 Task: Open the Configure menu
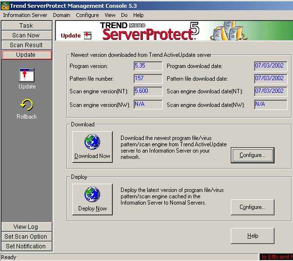click(x=87, y=15)
